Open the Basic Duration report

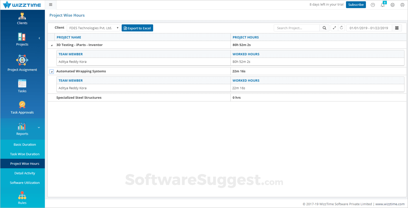click(25, 144)
